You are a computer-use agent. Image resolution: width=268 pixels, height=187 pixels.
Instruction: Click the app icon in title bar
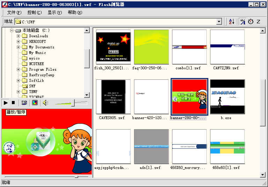5,5
